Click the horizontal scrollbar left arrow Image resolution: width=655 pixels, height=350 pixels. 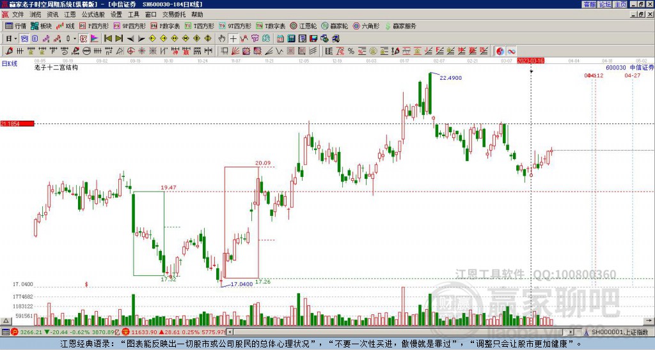[x=229, y=332]
